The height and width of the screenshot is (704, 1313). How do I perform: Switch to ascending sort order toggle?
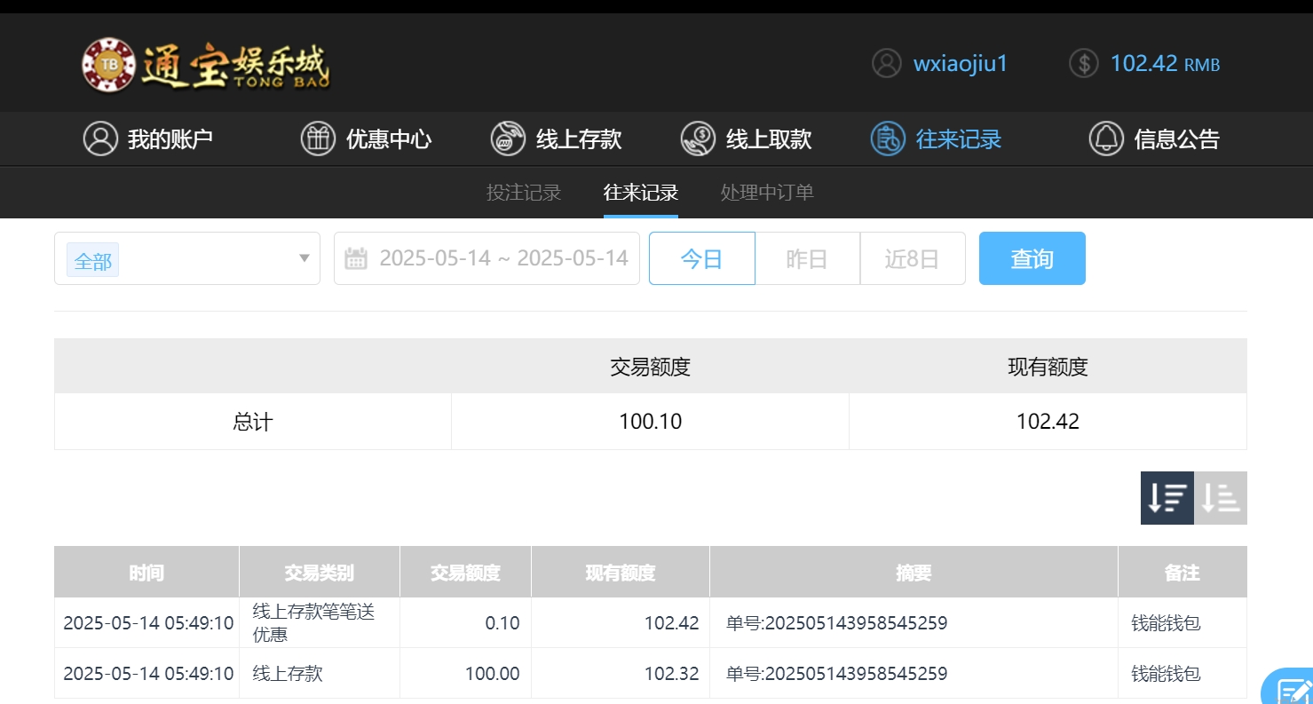pos(1221,498)
